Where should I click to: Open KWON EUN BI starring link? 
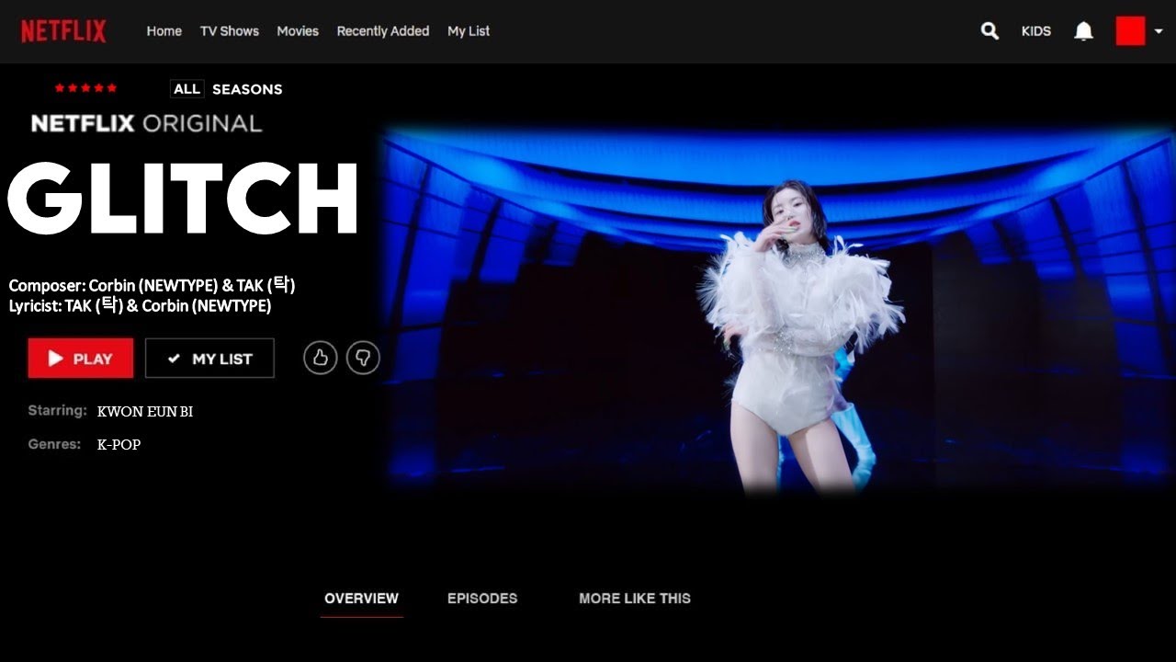click(145, 412)
